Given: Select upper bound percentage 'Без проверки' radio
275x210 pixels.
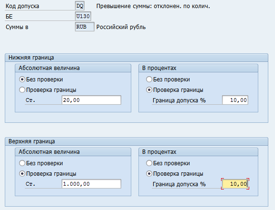Looking at the screenshot, I should [x=149, y=163].
